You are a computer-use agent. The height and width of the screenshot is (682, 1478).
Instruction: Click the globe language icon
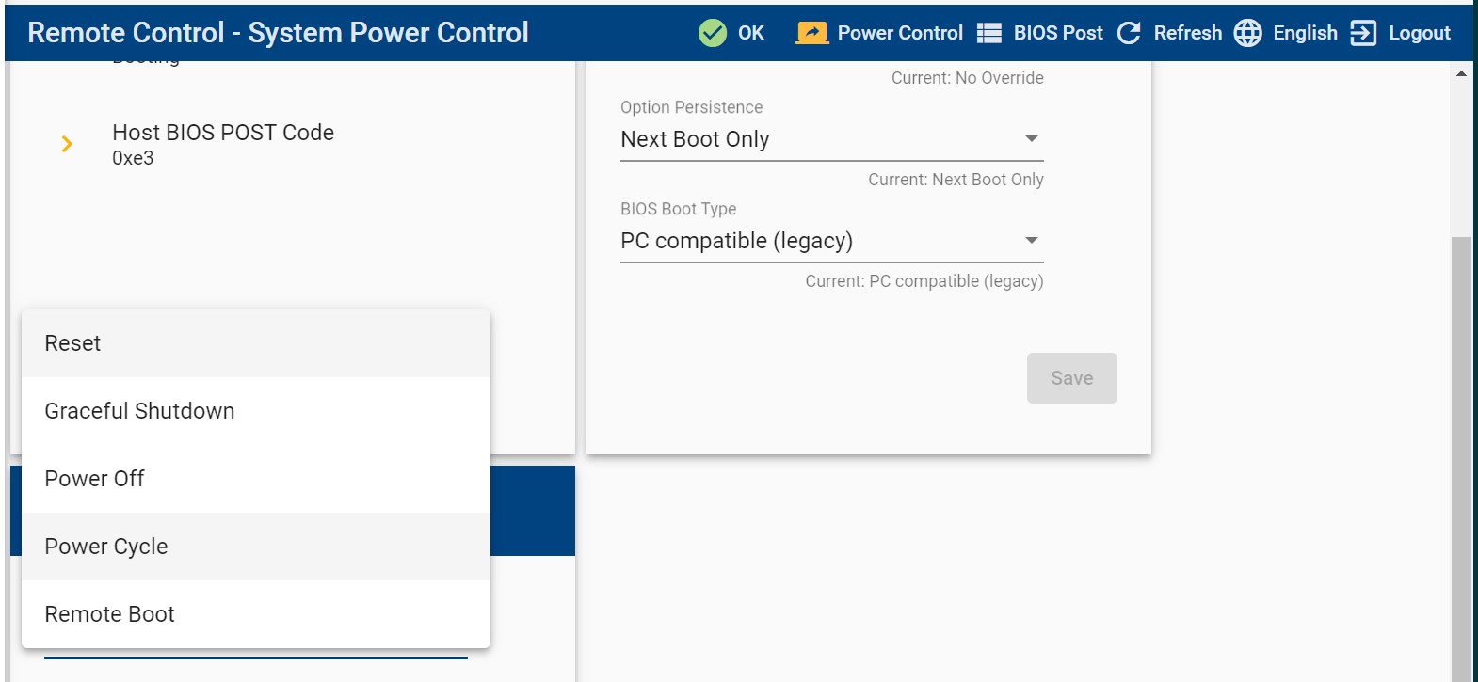[x=1248, y=33]
